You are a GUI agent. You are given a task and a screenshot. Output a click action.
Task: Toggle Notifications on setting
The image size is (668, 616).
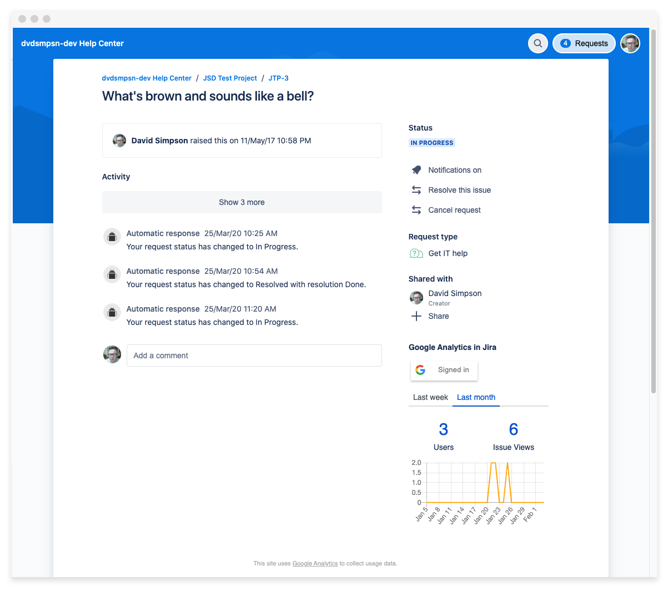point(454,170)
